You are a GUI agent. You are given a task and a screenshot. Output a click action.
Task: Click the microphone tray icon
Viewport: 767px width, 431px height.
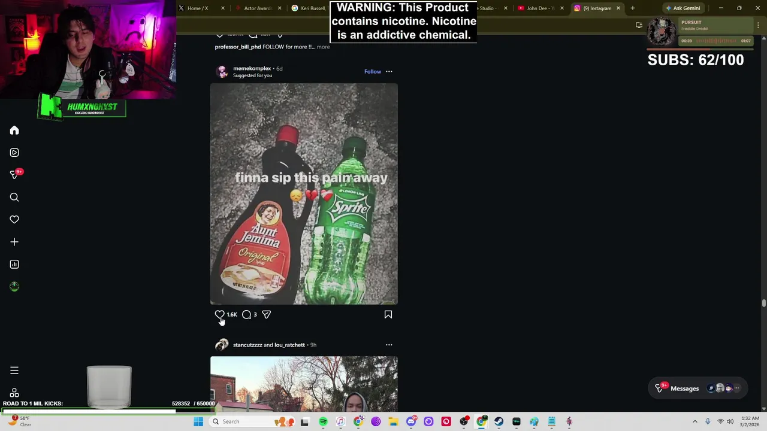pyautogui.click(x=708, y=421)
